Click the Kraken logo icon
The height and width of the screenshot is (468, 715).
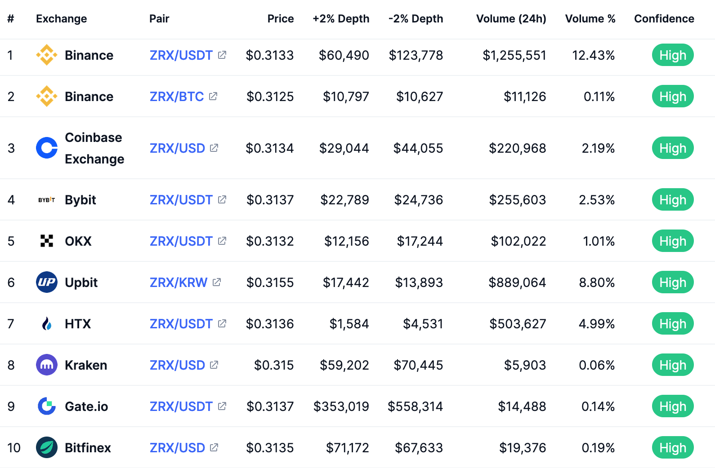pyautogui.click(x=47, y=365)
